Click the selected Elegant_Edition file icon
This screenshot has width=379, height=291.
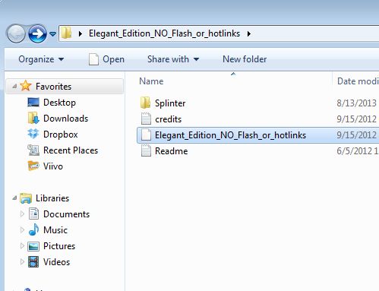(146, 134)
